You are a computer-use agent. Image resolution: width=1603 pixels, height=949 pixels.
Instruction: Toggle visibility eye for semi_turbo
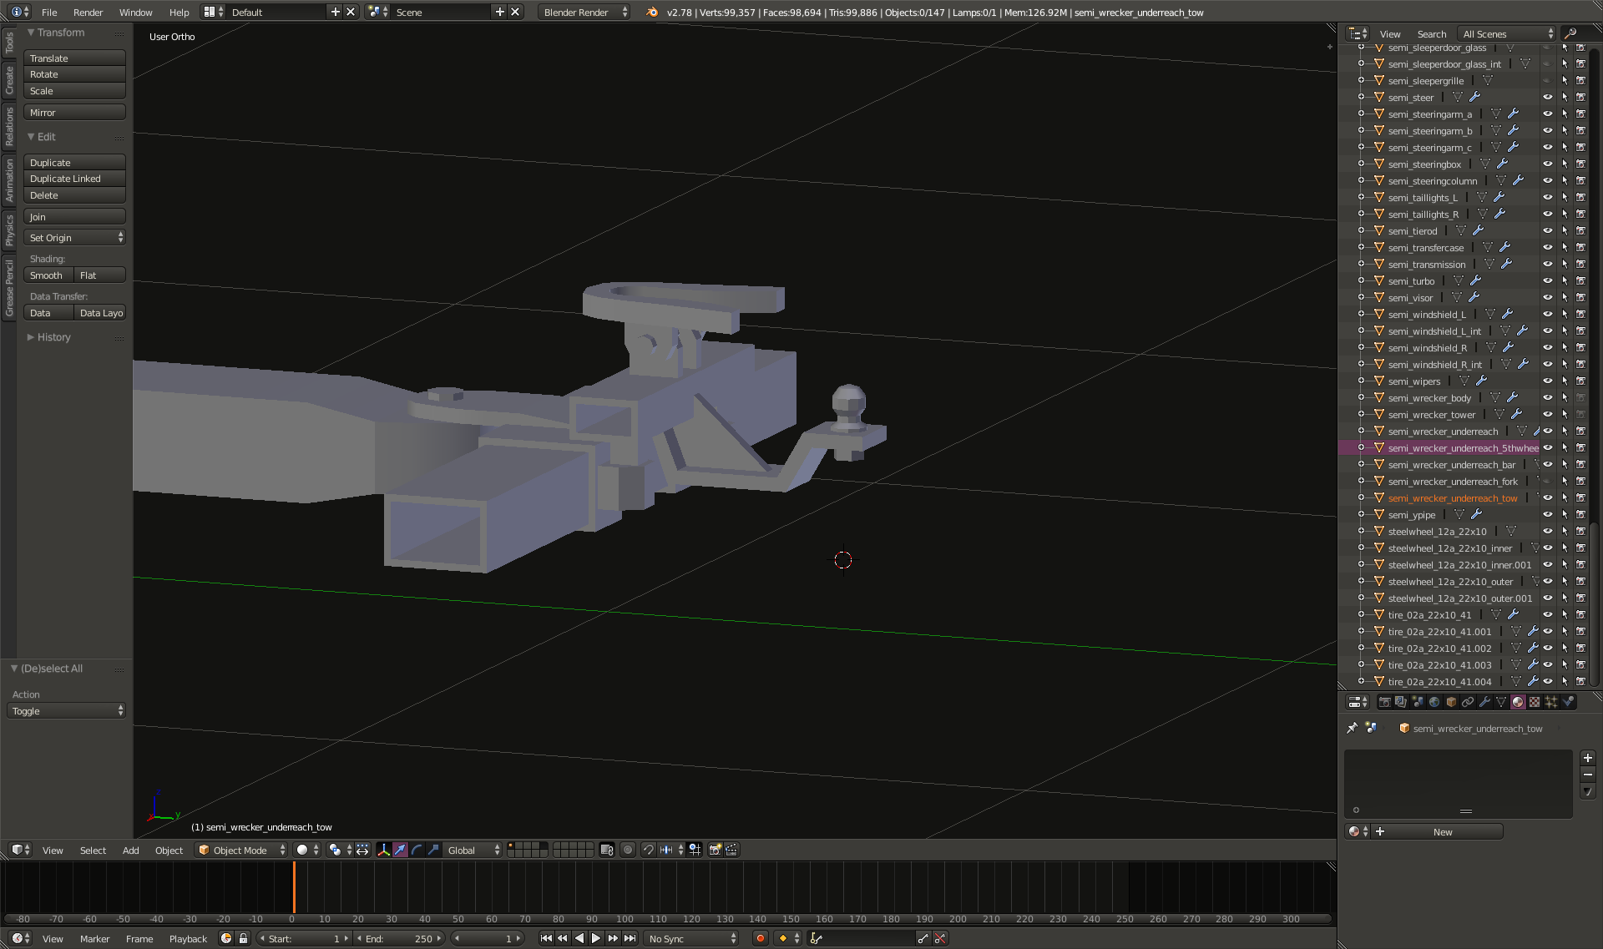pos(1547,281)
